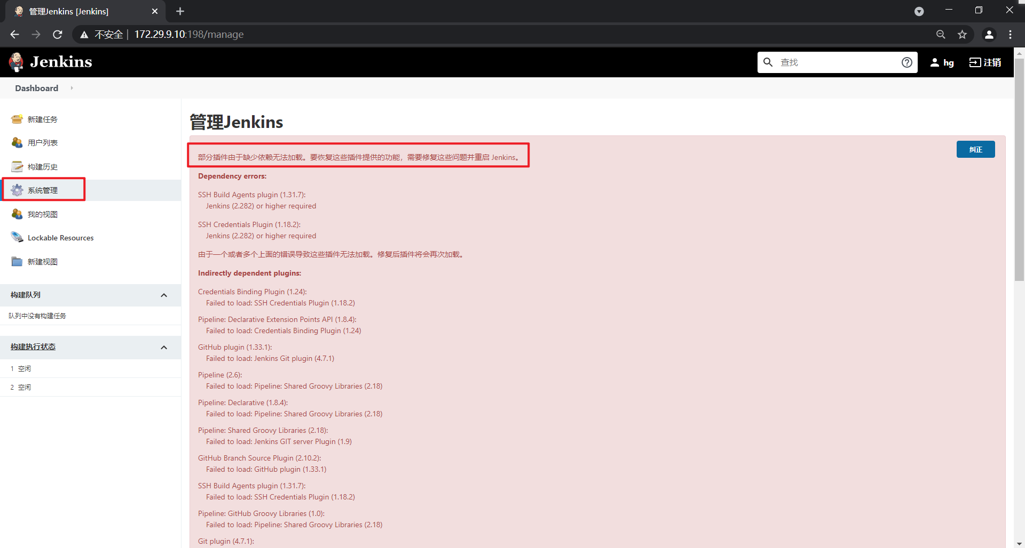
Task: Open the 构建执行状态 link
Action: (x=33, y=346)
